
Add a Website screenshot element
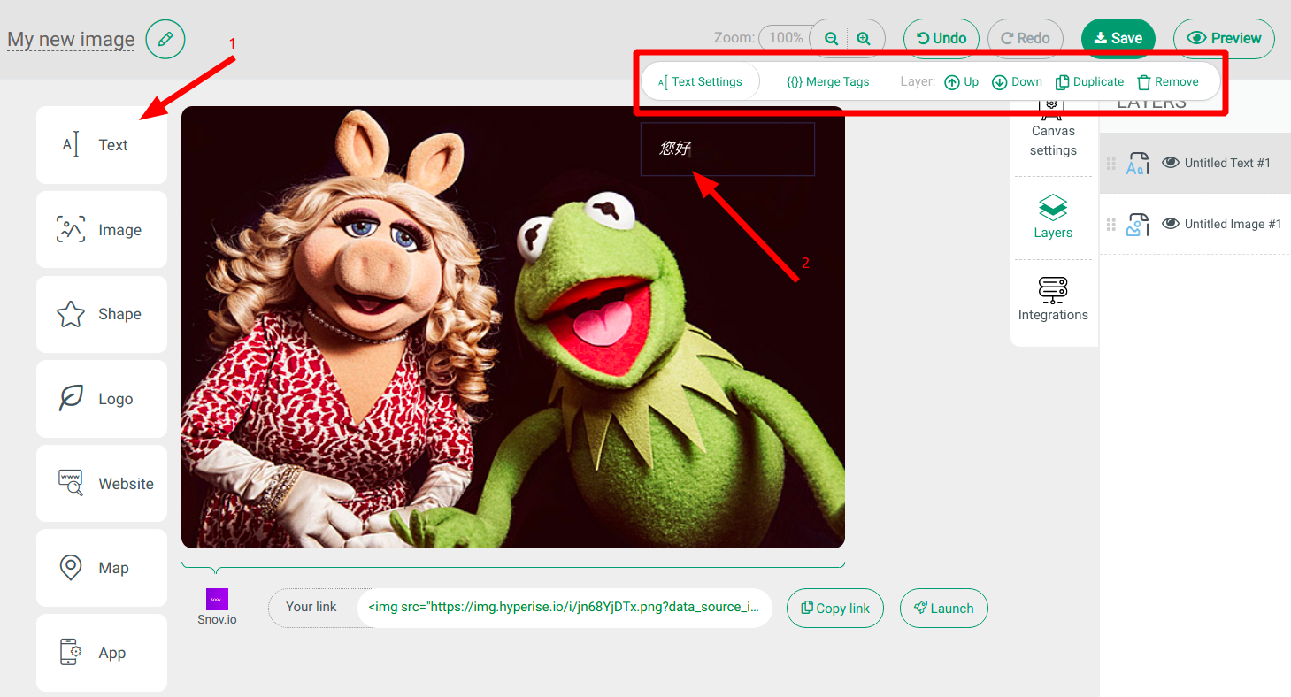click(x=102, y=484)
